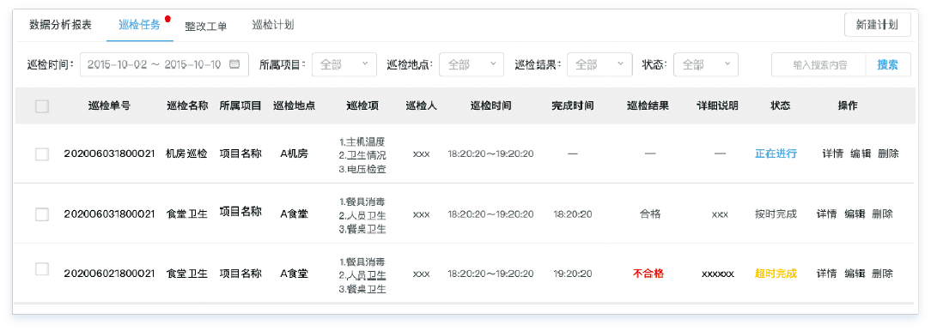Click red 不合格 result cell
Viewport: 931px width, 331px height.
(x=648, y=274)
